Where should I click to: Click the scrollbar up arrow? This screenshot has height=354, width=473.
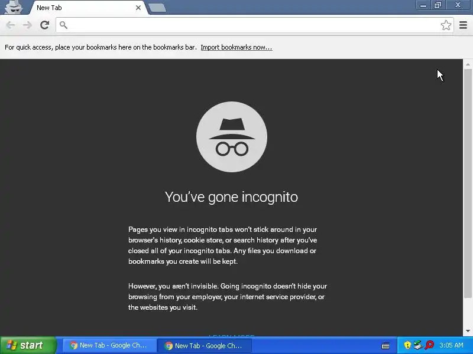(x=468, y=64)
